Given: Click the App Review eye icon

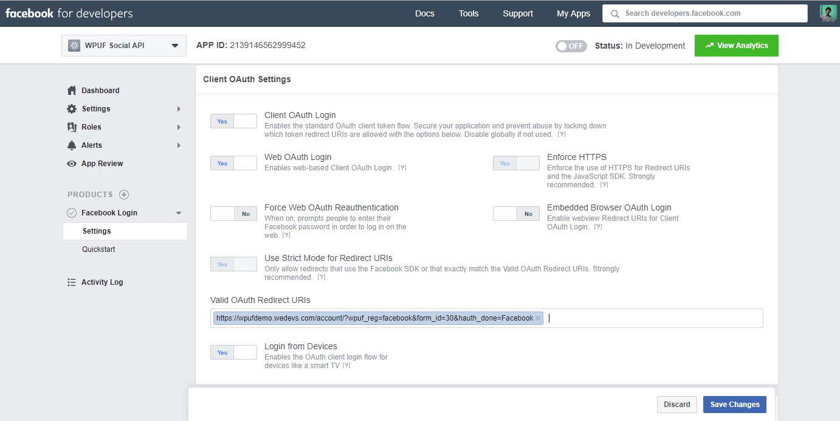Looking at the screenshot, I should point(72,164).
